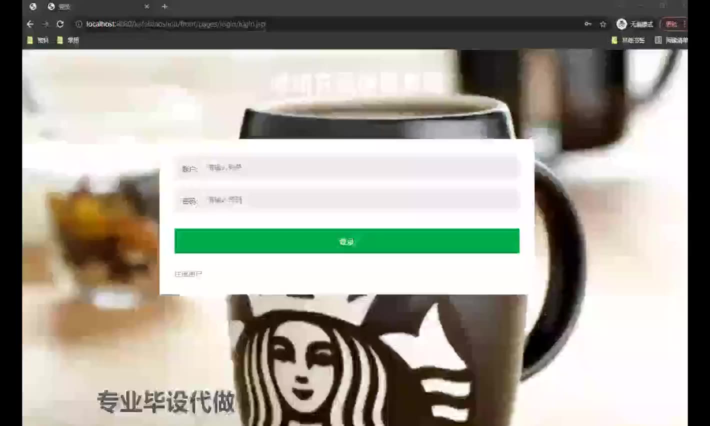710x426 pixels.
Task: Focus the password input field
Action: click(361, 200)
